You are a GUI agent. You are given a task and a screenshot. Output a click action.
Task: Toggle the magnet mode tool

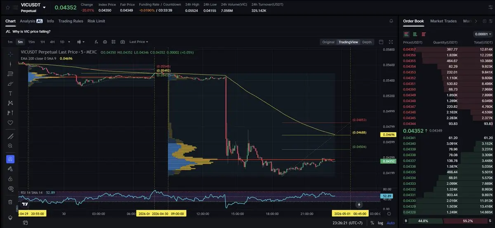tap(10, 159)
